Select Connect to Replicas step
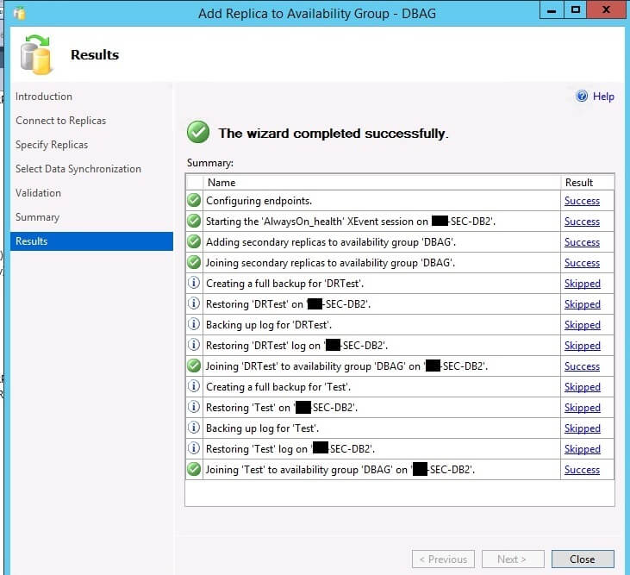630x575 pixels. pyautogui.click(x=60, y=121)
